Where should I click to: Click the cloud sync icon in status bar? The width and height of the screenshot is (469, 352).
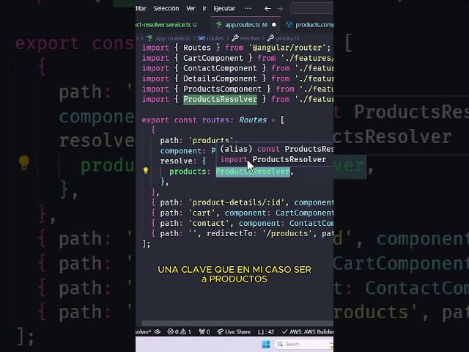[x=158, y=331]
